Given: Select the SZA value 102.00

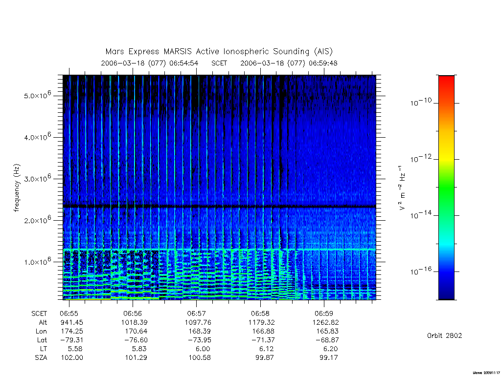Looking at the screenshot, I should [x=72, y=357].
